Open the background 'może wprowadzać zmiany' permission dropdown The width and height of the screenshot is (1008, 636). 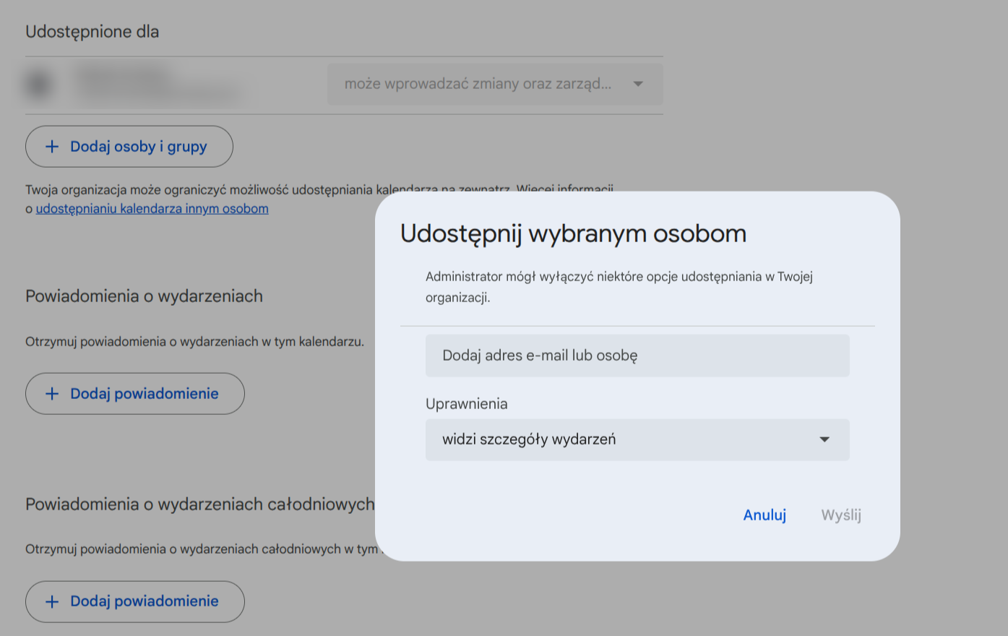[x=495, y=84]
